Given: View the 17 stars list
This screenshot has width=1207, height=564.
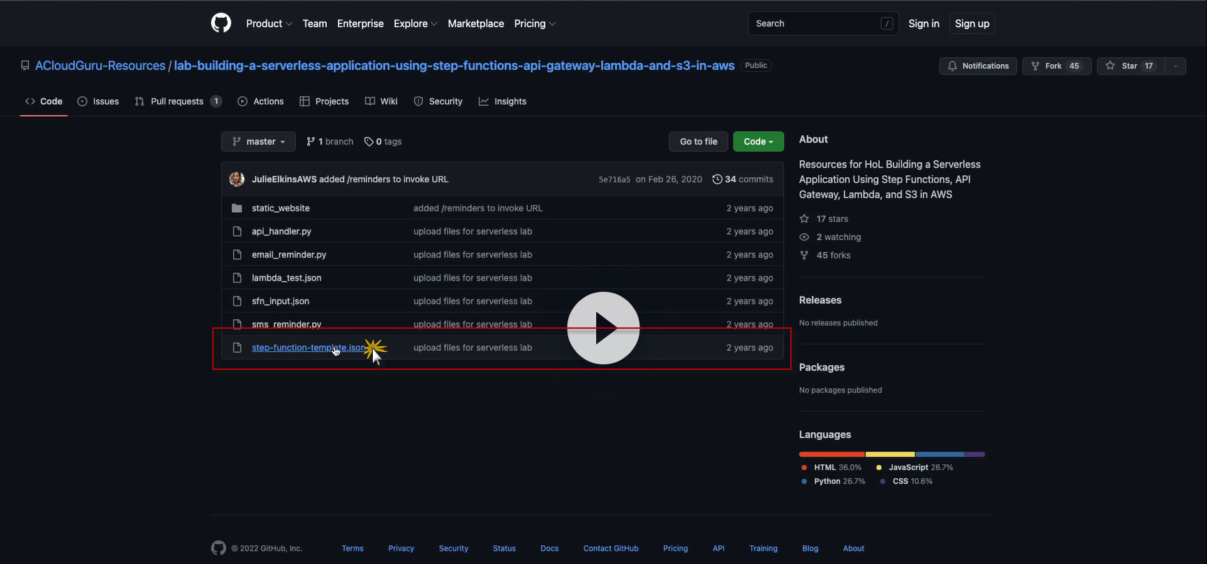Looking at the screenshot, I should coord(824,218).
